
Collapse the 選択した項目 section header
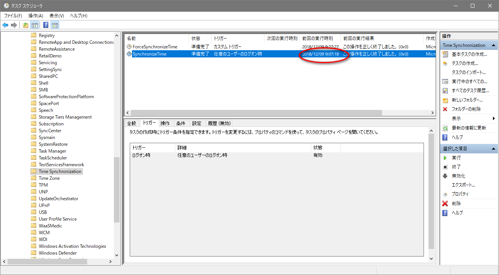click(494, 149)
